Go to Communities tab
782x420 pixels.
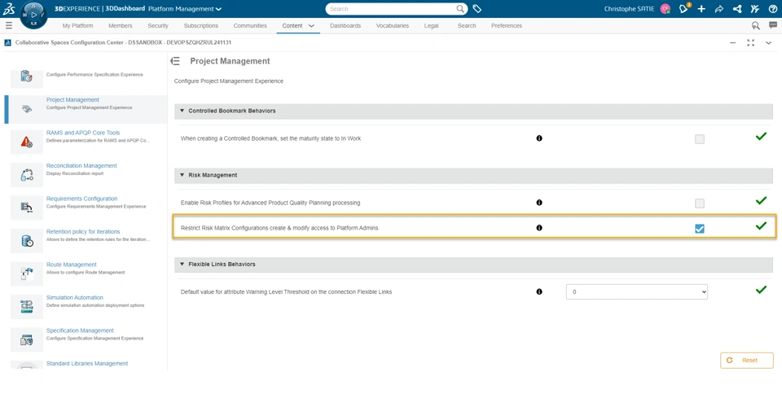tap(250, 25)
